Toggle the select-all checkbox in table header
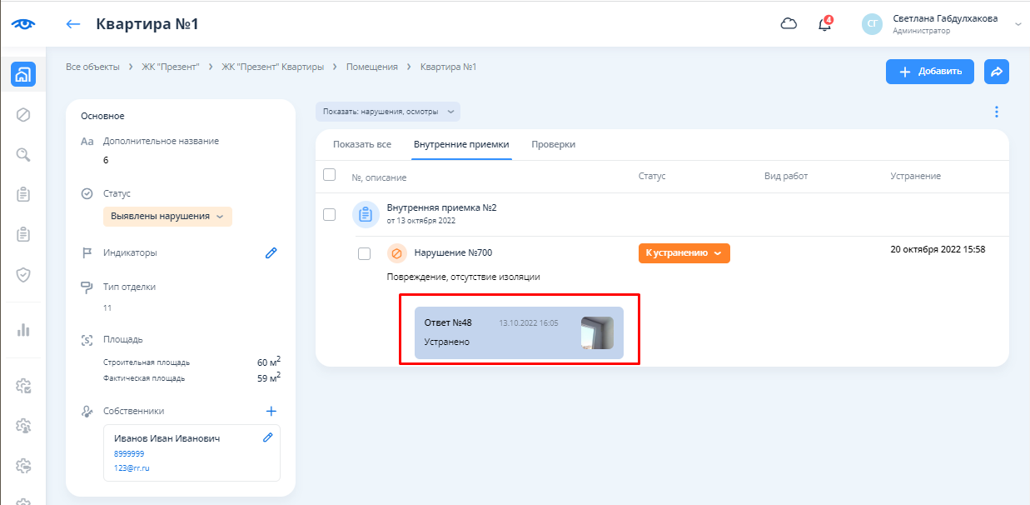 329,175
